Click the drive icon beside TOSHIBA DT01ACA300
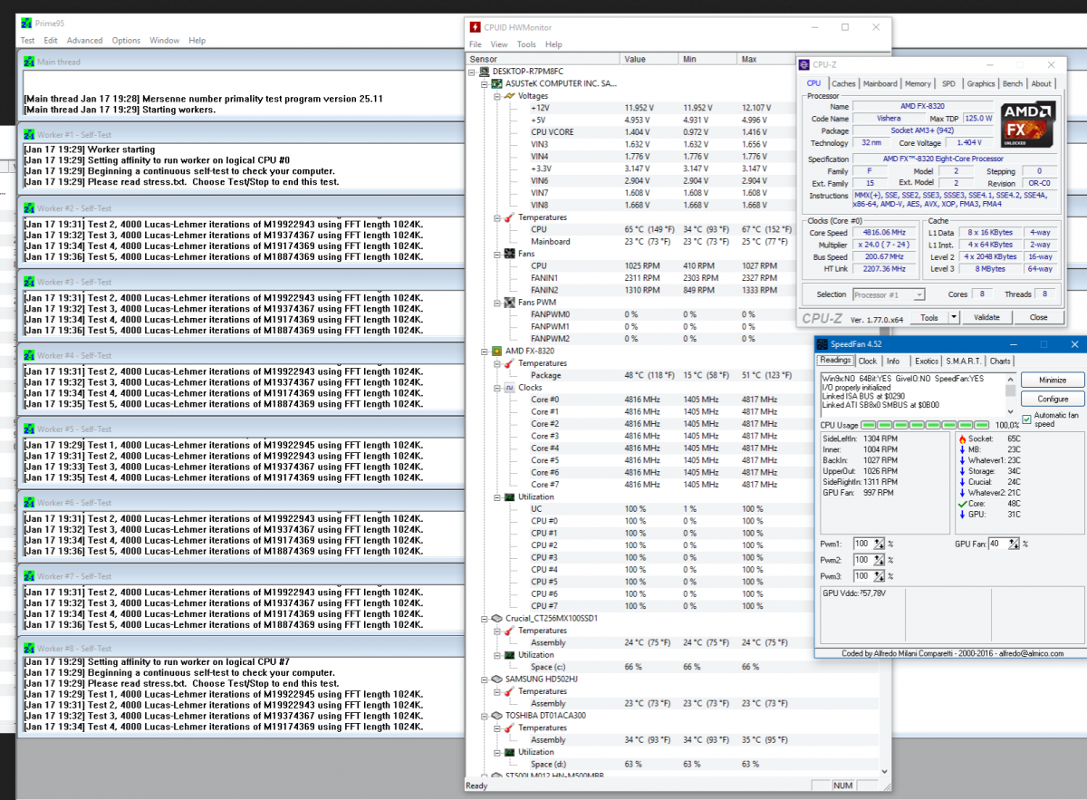The image size is (1087, 800). (x=496, y=716)
